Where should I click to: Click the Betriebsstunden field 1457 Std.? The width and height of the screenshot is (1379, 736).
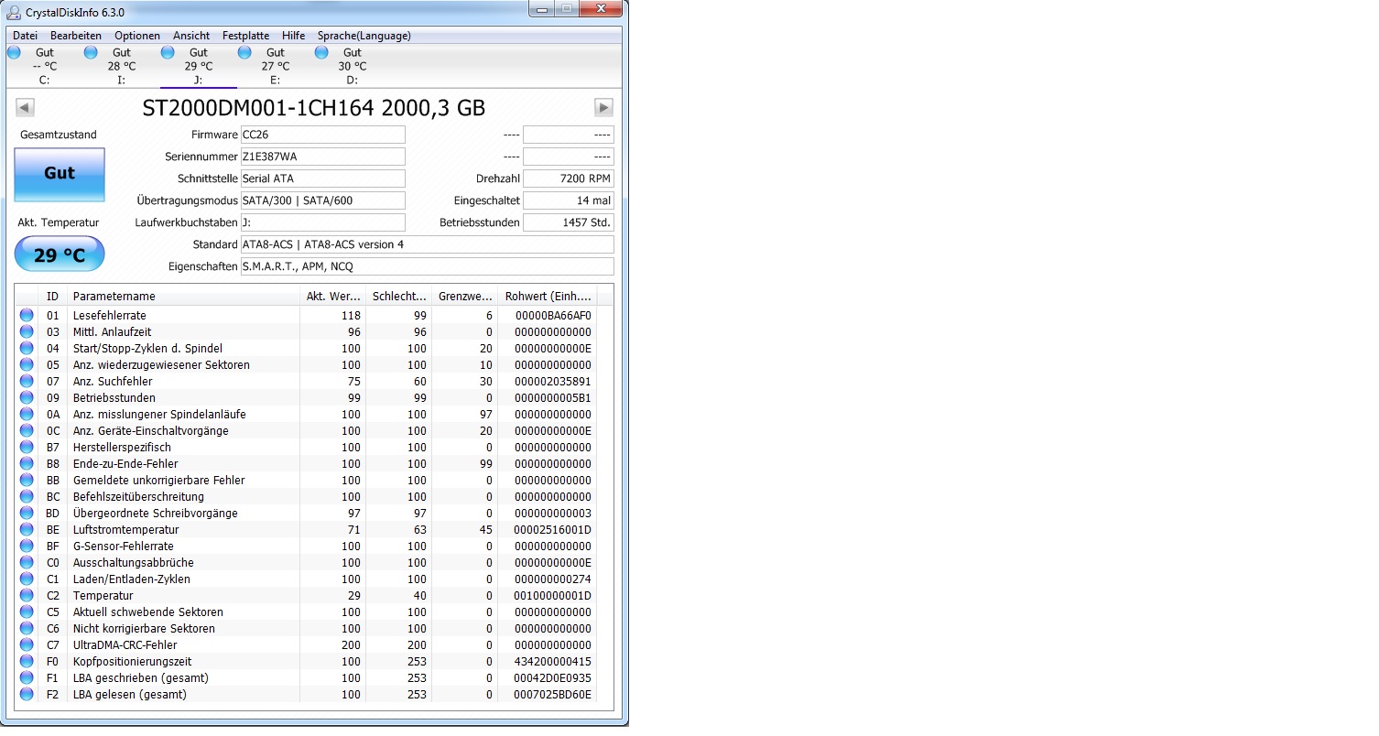point(569,222)
